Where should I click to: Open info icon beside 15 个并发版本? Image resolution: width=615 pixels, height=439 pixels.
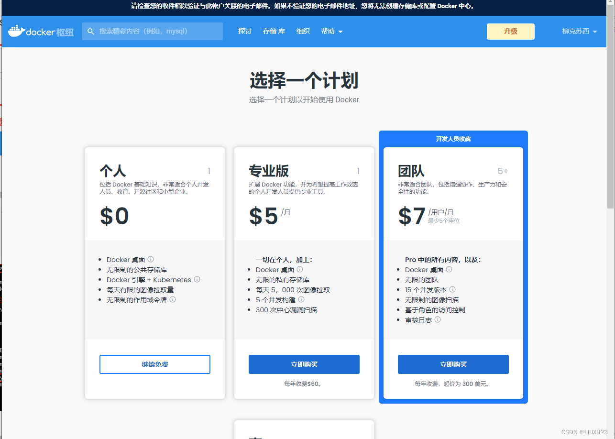[452, 289]
